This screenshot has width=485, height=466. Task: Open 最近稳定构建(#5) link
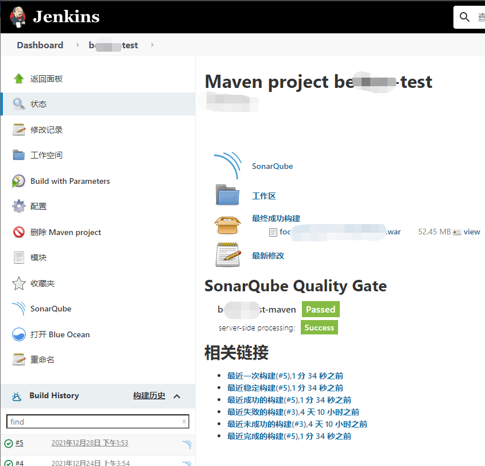point(285,388)
